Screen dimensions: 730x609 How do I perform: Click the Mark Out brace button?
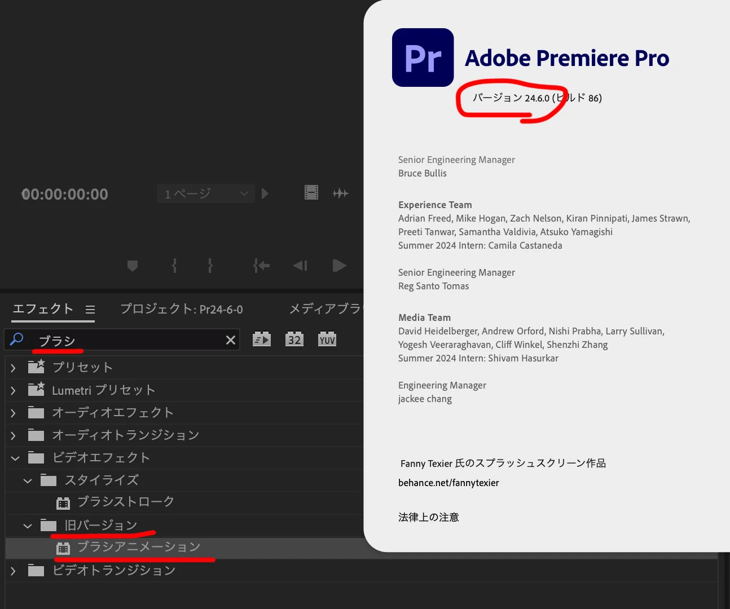(x=210, y=266)
